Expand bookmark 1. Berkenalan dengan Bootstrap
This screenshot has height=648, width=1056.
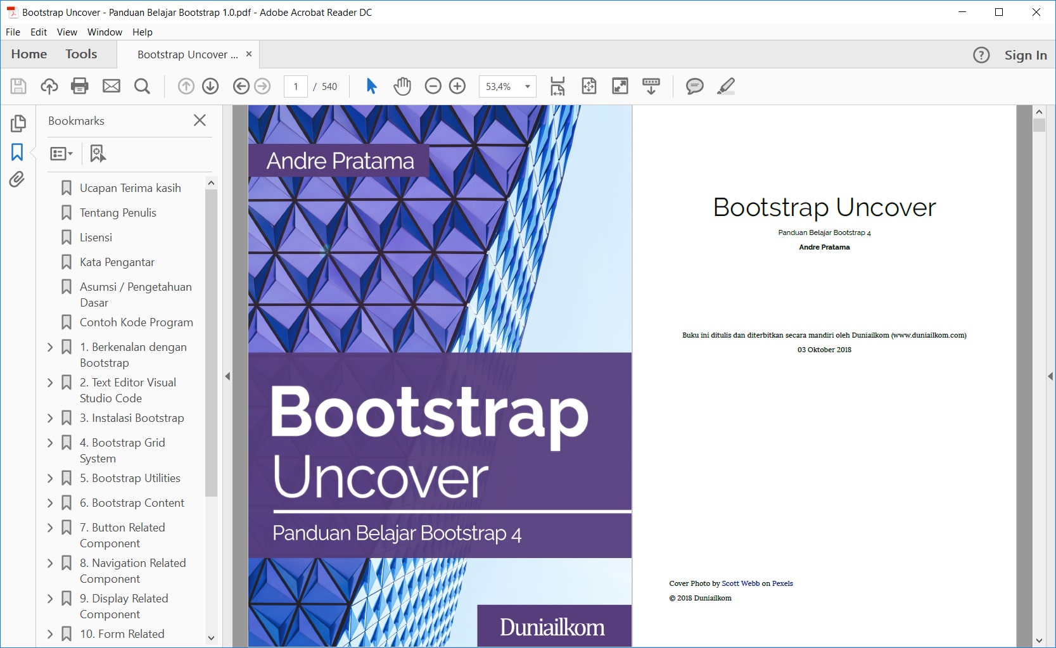tap(50, 347)
